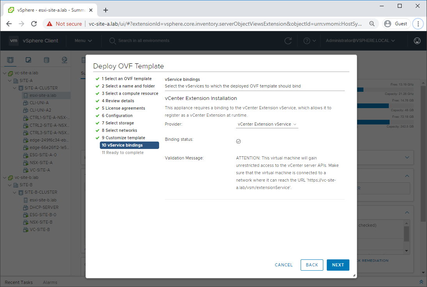Screen dimensions: 427x287
Task: Click the feedback smiley icon
Action: (x=417, y=41)
